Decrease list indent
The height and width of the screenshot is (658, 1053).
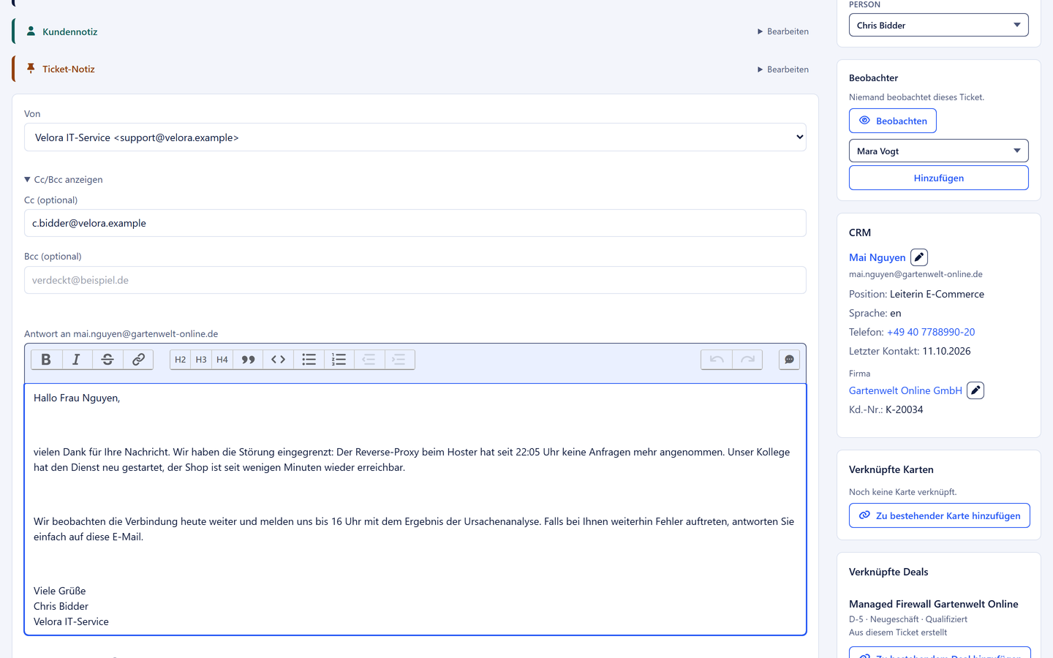[369, 360]
